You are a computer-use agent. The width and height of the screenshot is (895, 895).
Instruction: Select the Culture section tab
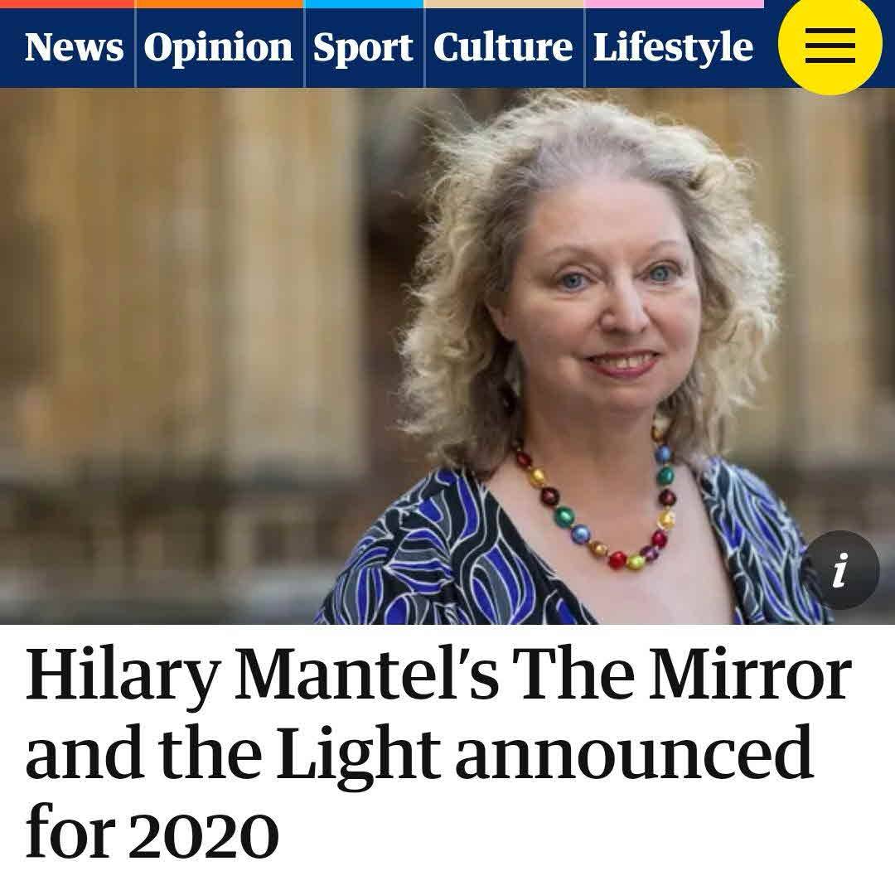pos(503,47)
